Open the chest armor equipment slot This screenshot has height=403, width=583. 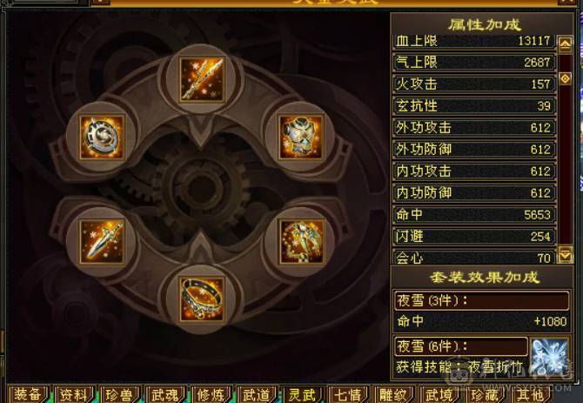pos(301,138)
